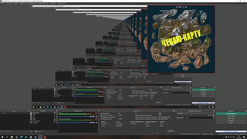The width and height of the screenshot is (247, 139).
Task: Toggle visibility of Захват экрана source
Action: [x=55, y=121]
